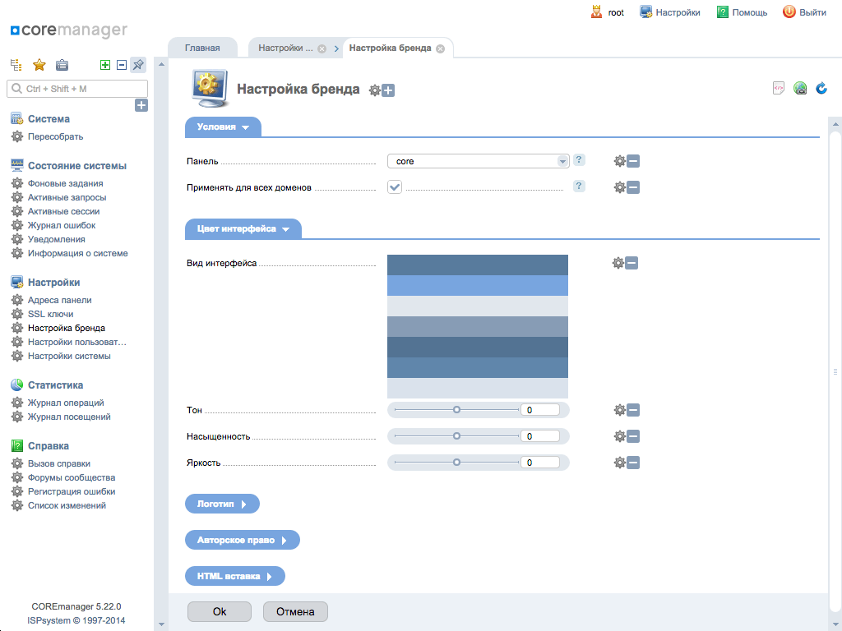Open 'Настройки системы' in the sidebar
The image size is (842, 631).
(x=69, y=356)
